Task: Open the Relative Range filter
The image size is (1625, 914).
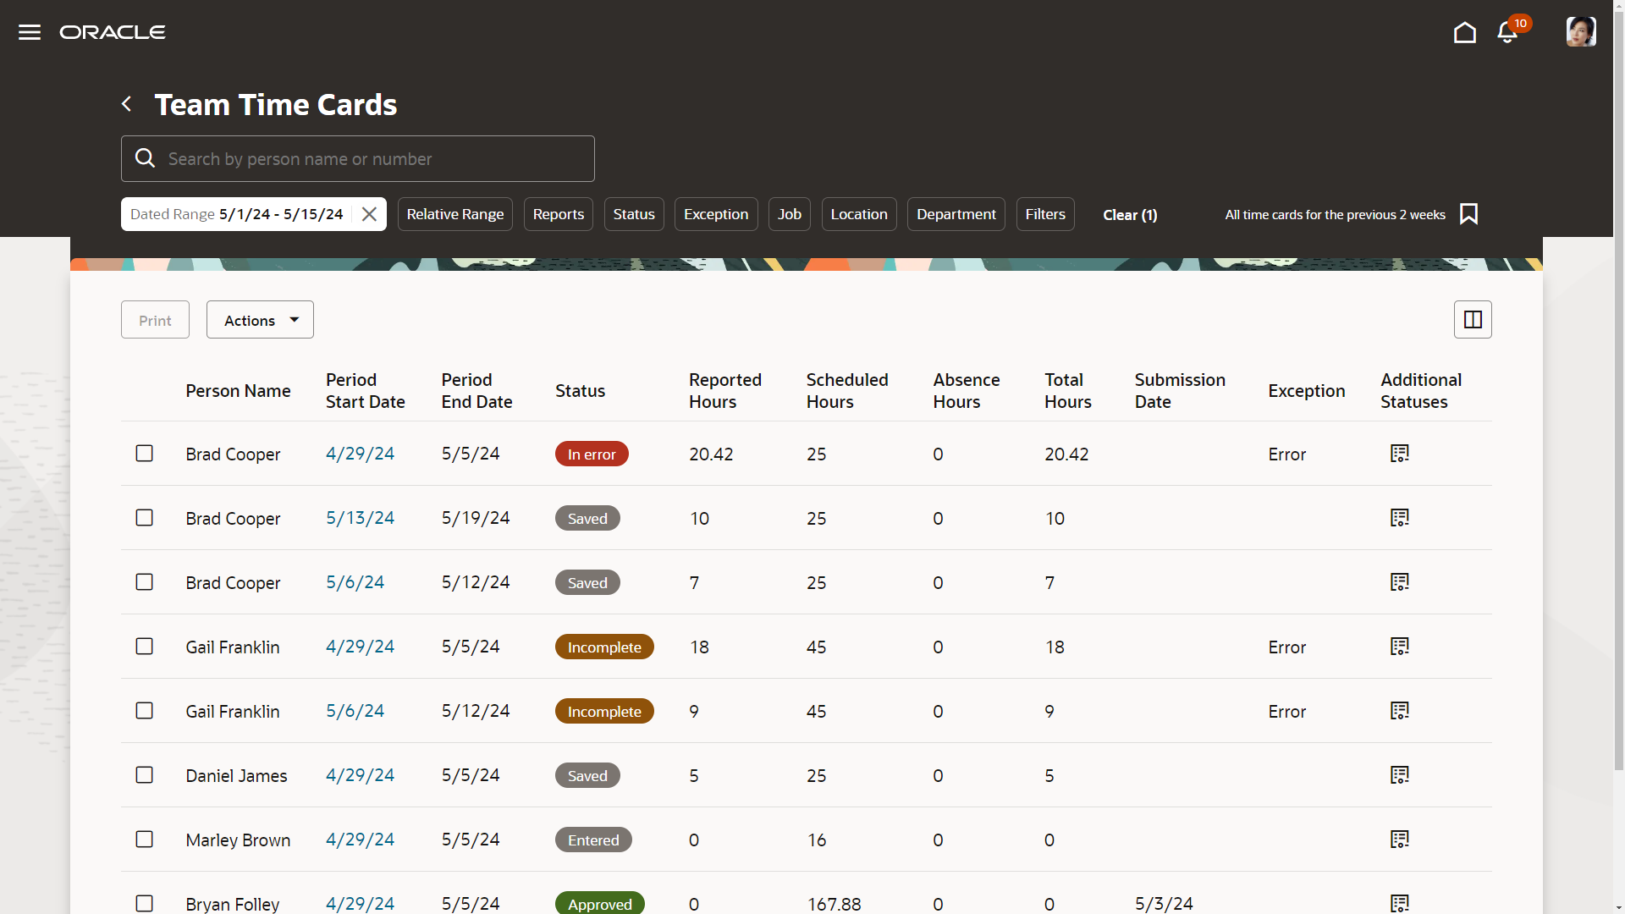Action: click(x=455, y=214)
